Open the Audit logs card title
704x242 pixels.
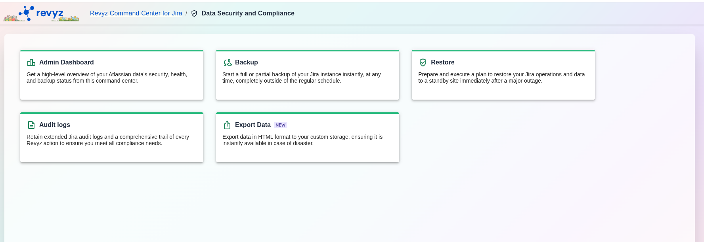[55, 125]
